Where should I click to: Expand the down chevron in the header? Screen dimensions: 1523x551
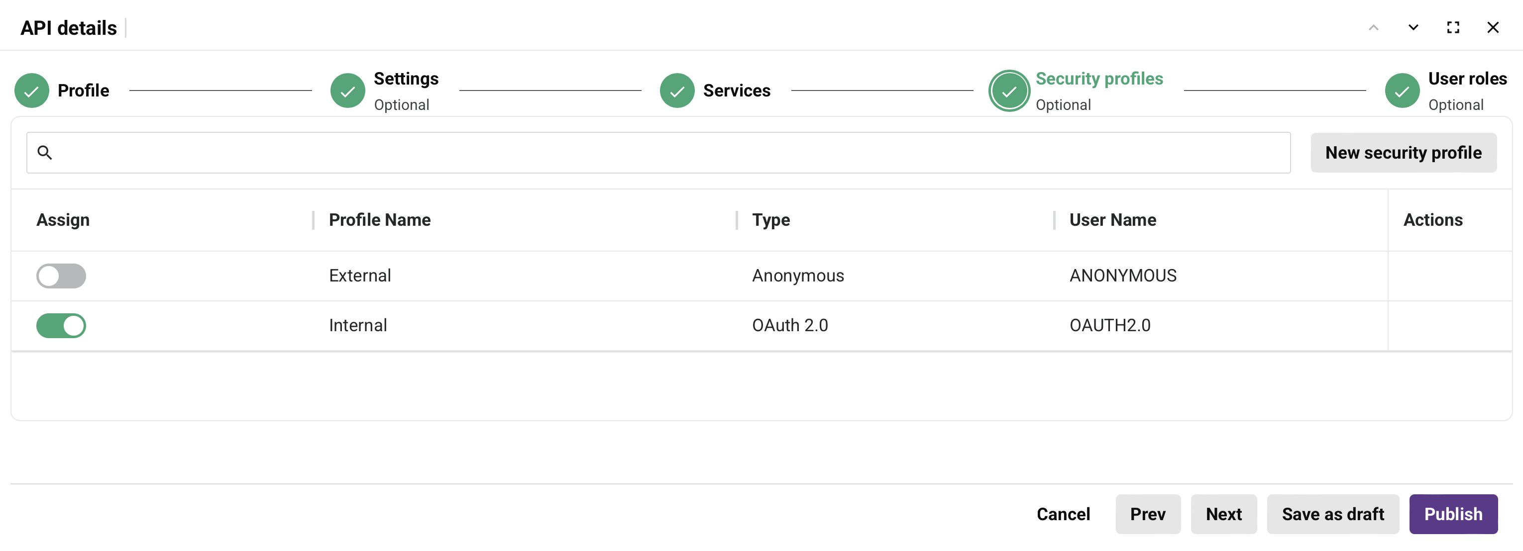click(1413, 27)
